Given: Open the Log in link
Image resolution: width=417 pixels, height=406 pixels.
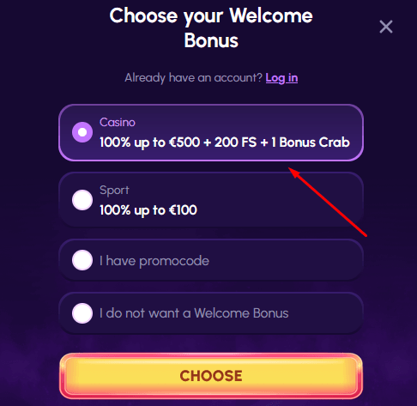Looking at the screenshot, I should pos(281,78).
